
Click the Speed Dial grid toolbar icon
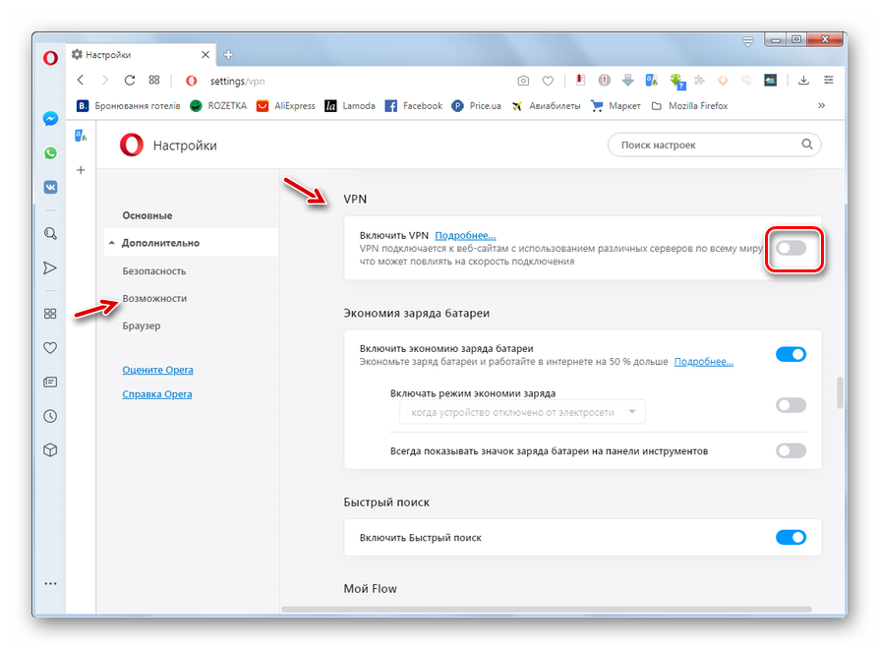[154, 81]
